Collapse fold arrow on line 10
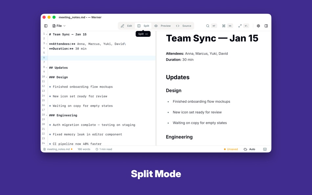 click(47, 77)
